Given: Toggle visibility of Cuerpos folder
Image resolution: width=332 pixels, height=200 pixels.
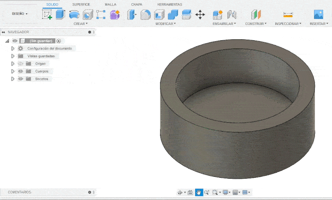Looking at the screenshot, I should tap(20, 71).
